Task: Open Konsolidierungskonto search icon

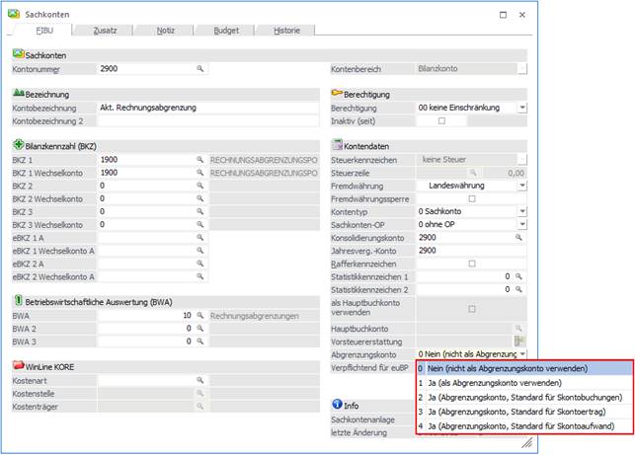Action: coord(517,238)
